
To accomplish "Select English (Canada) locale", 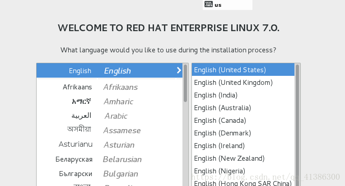I will [x=243, y=121].
